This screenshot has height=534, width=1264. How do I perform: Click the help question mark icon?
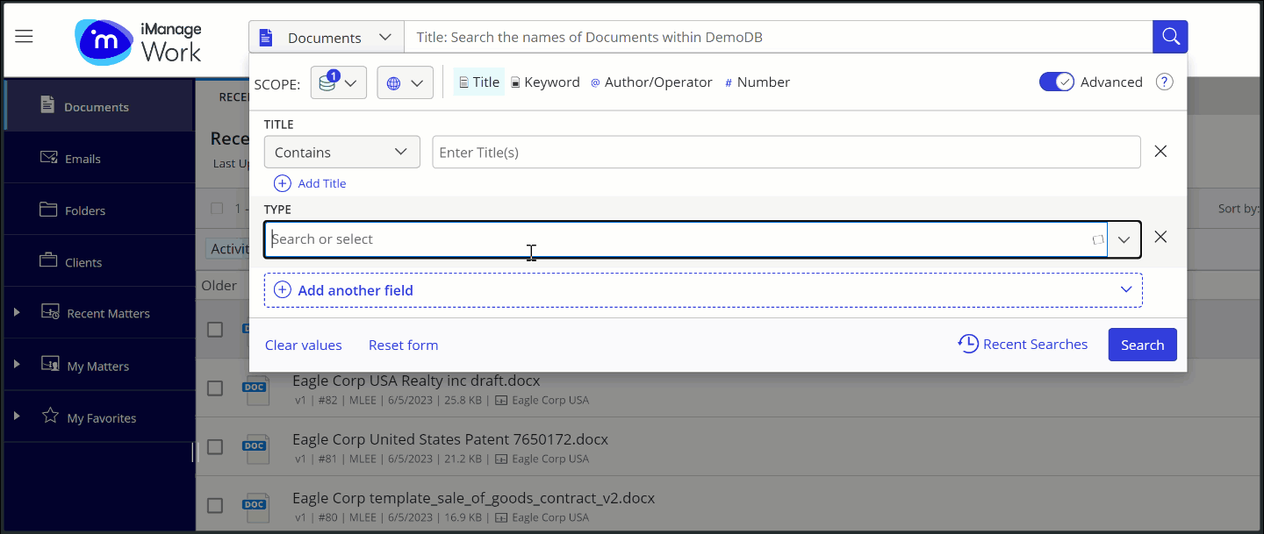point(1164,82)
